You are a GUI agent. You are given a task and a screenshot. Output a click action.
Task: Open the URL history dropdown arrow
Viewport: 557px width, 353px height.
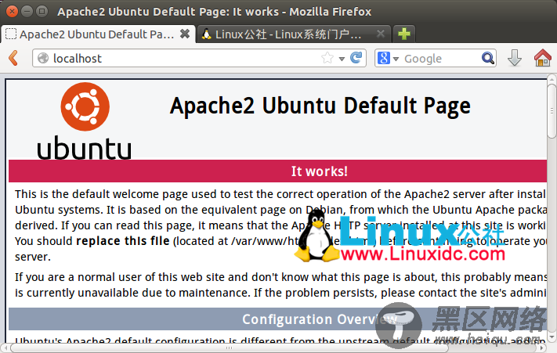(342, 59)
